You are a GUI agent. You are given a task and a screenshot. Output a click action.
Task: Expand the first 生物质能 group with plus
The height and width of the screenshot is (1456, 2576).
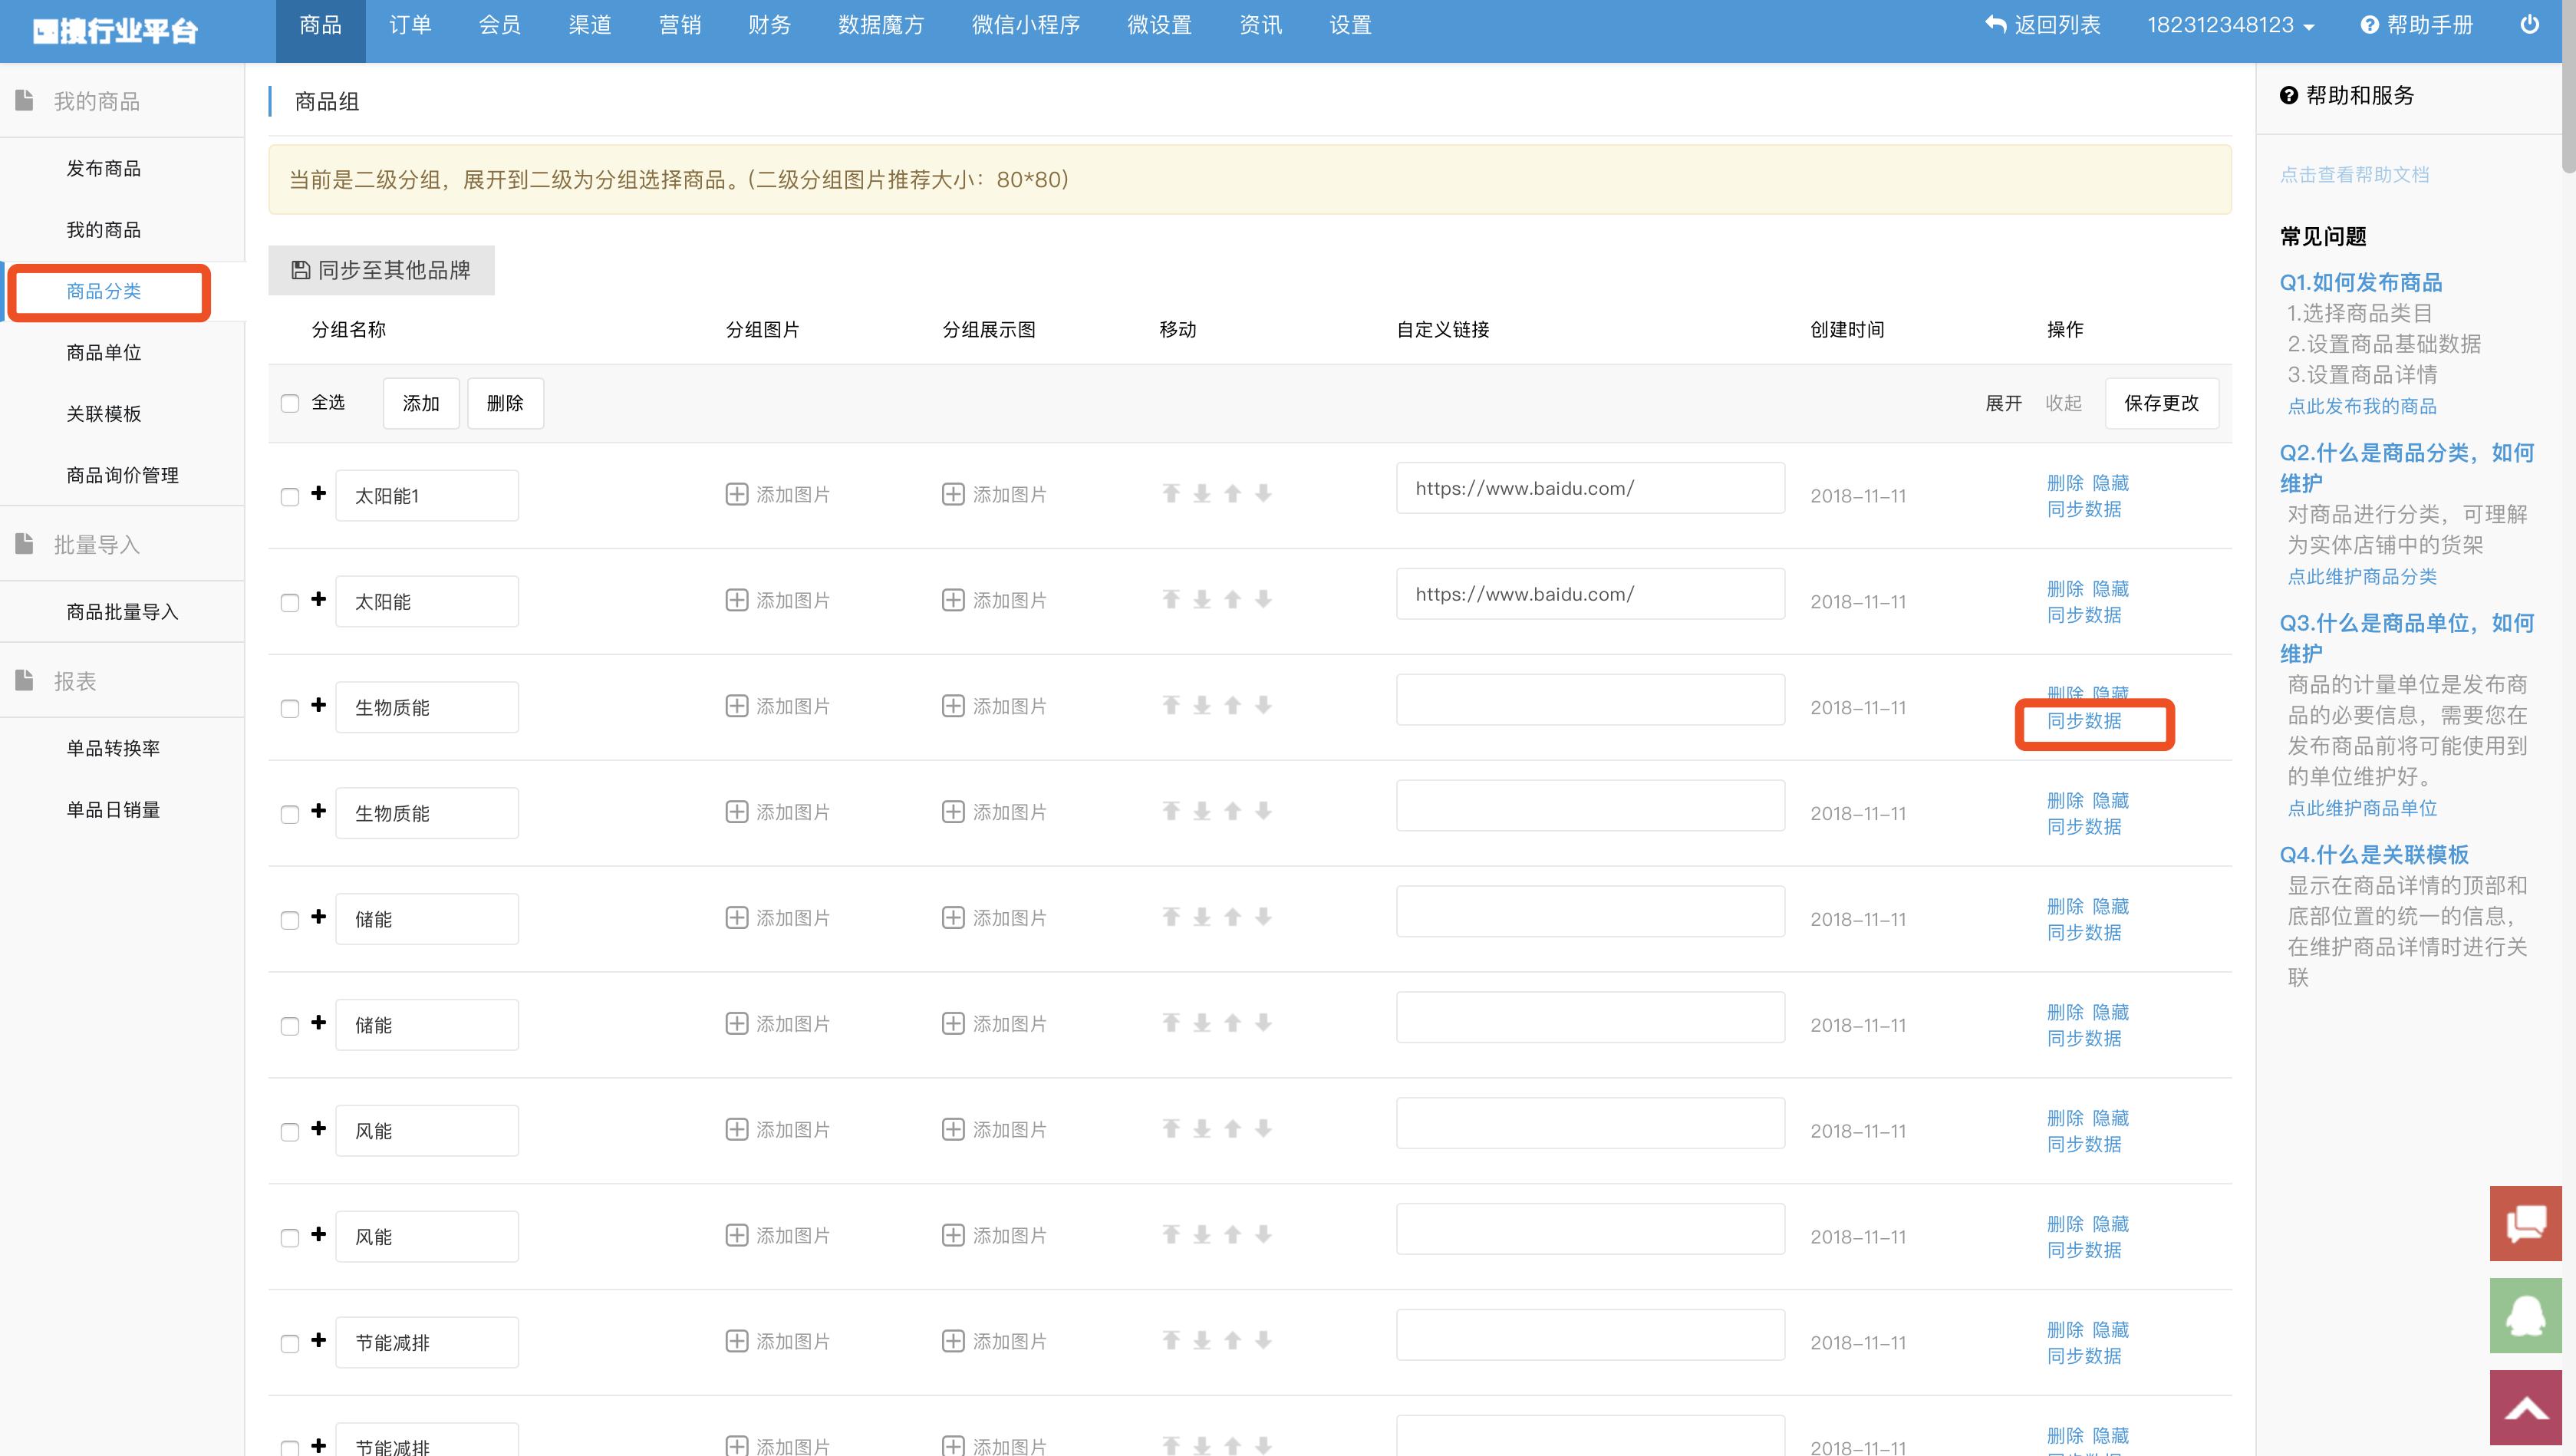pos(319,705)
